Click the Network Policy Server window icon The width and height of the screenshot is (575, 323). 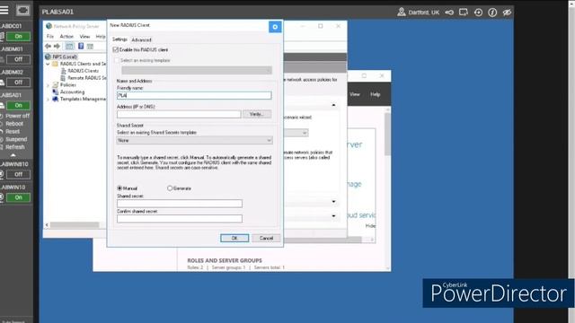pyautogui.click(x=49, y=26)
